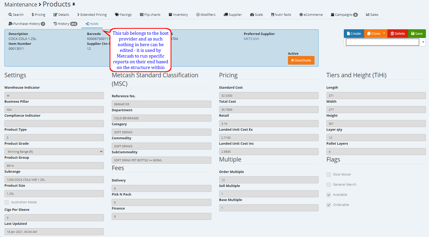
Task: Open dropdown arrow beside the empty search box
Action: pos(423,42)
